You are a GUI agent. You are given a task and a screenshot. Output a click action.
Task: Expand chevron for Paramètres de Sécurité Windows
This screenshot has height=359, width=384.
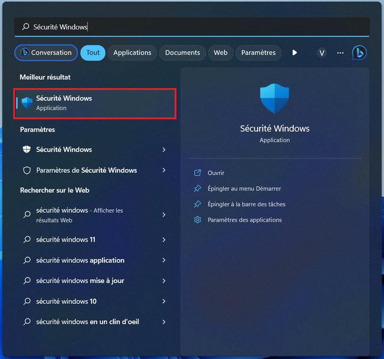[164, 170]
